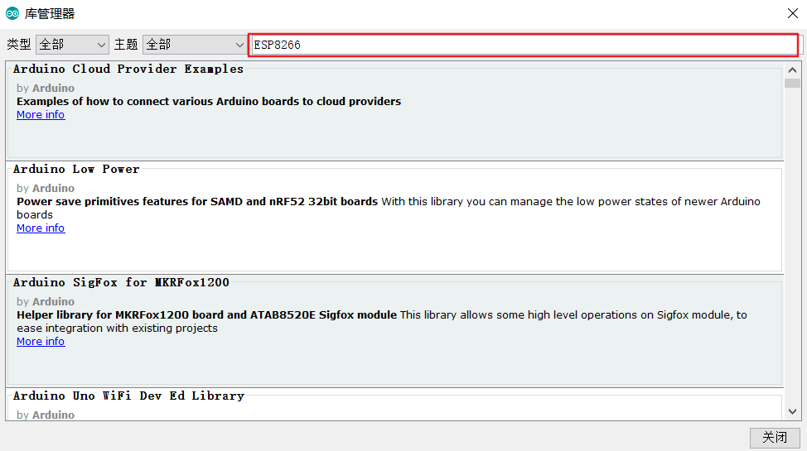Image resolution: width=807 pixels, height=451 pixels.
Task: Click 'by Arduino' under Arduino Low Power
Action: (46, 188)
